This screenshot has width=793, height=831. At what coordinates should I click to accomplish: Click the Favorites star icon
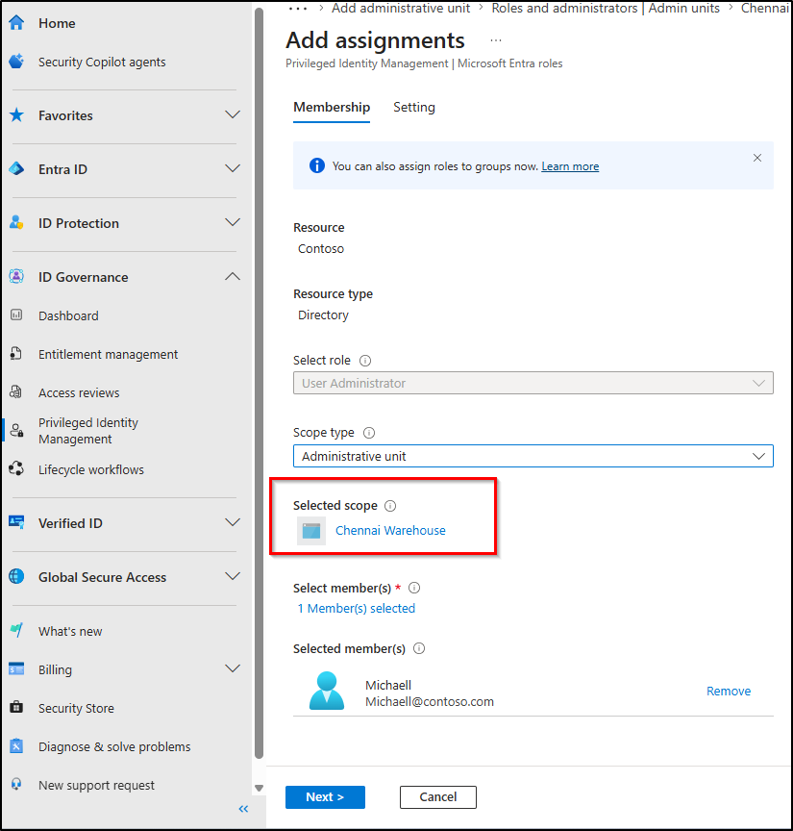[x=16, y=115]
